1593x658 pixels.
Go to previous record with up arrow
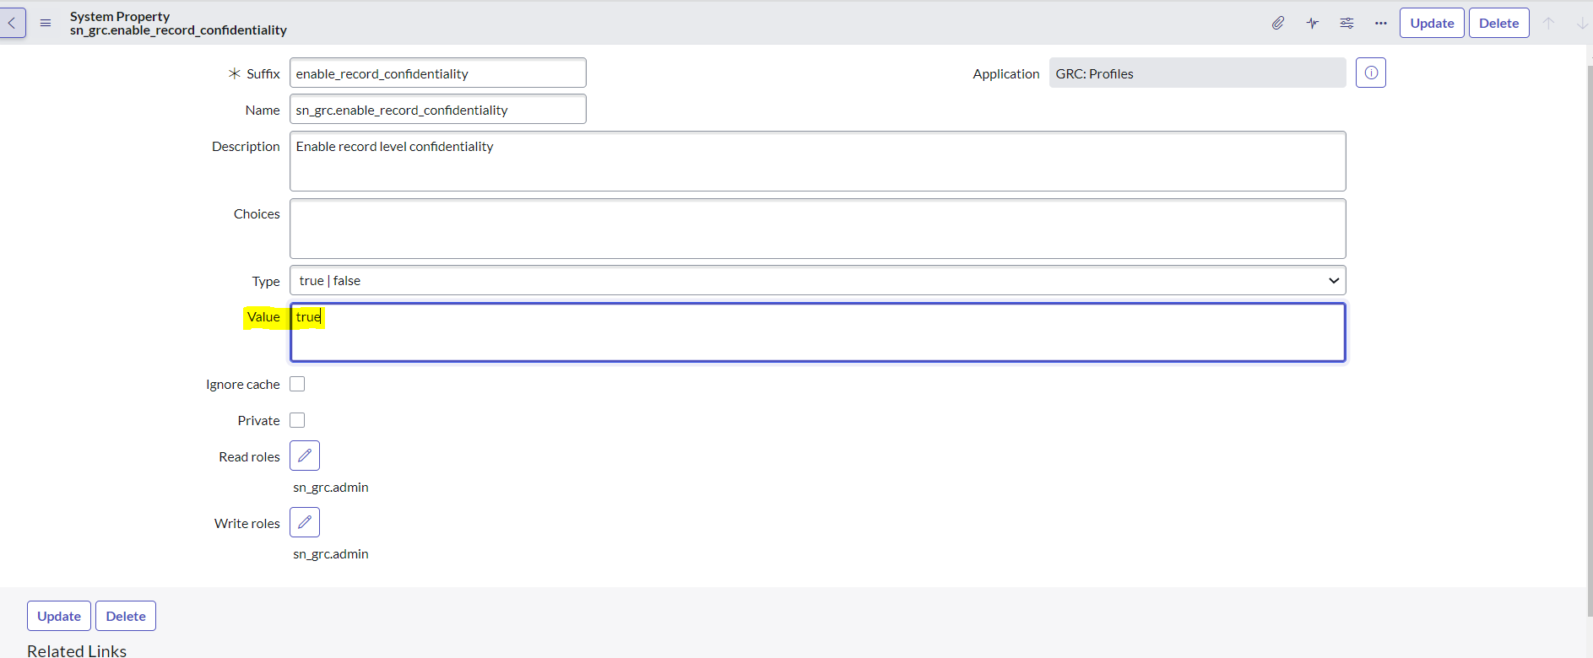tap(1548, 23)
